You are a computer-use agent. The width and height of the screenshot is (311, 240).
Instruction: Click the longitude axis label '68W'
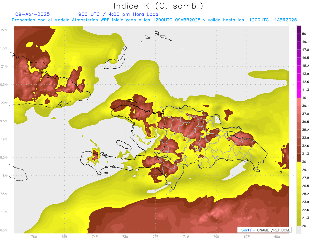(277, 237)
